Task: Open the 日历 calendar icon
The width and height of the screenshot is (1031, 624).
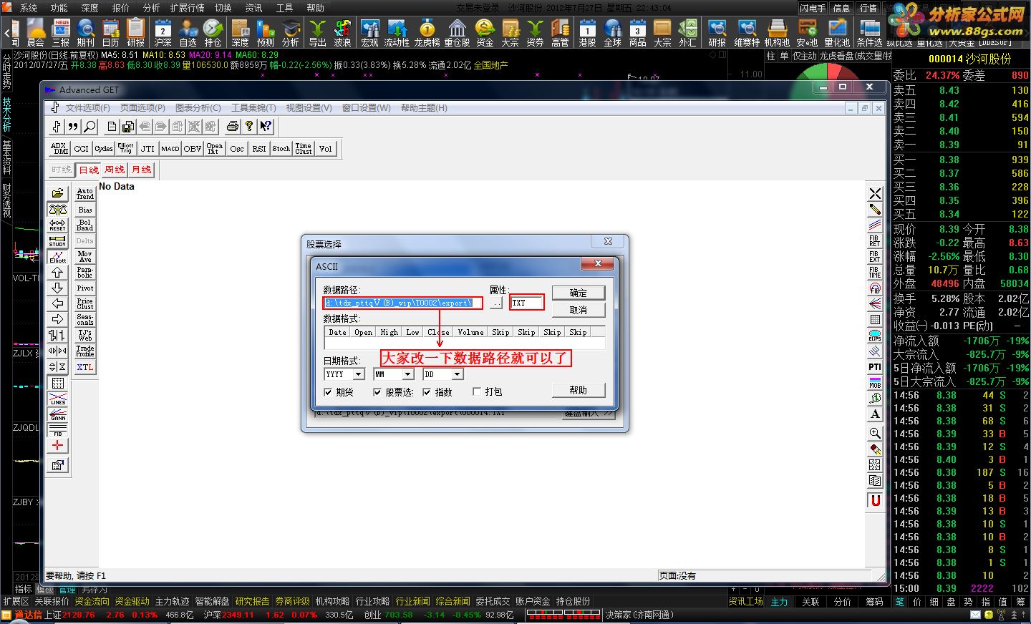Action: 111,33
